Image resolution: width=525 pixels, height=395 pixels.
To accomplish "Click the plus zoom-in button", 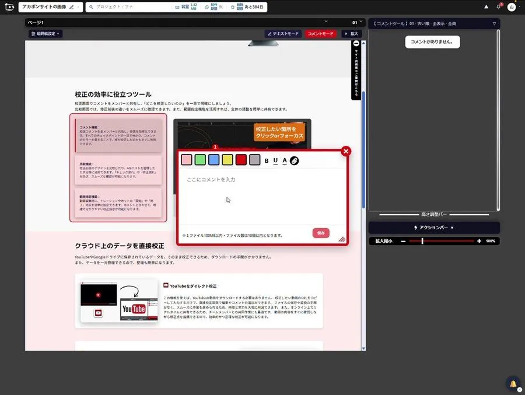I will pyautogui.click(x=479, y=241).
